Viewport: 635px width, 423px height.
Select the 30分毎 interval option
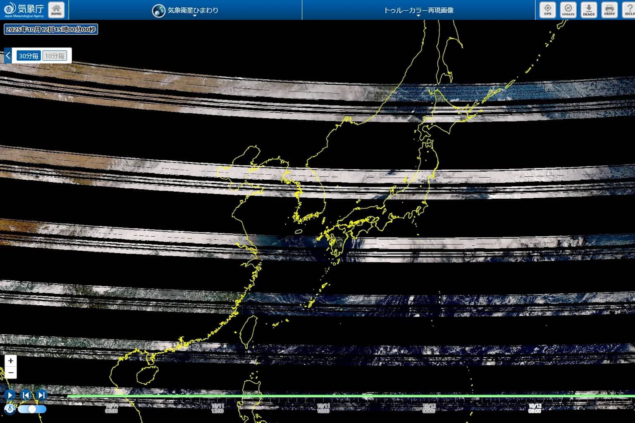tap(29, 56)
